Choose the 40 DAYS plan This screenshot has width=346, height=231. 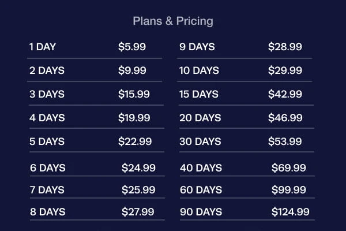click(201, 168)
